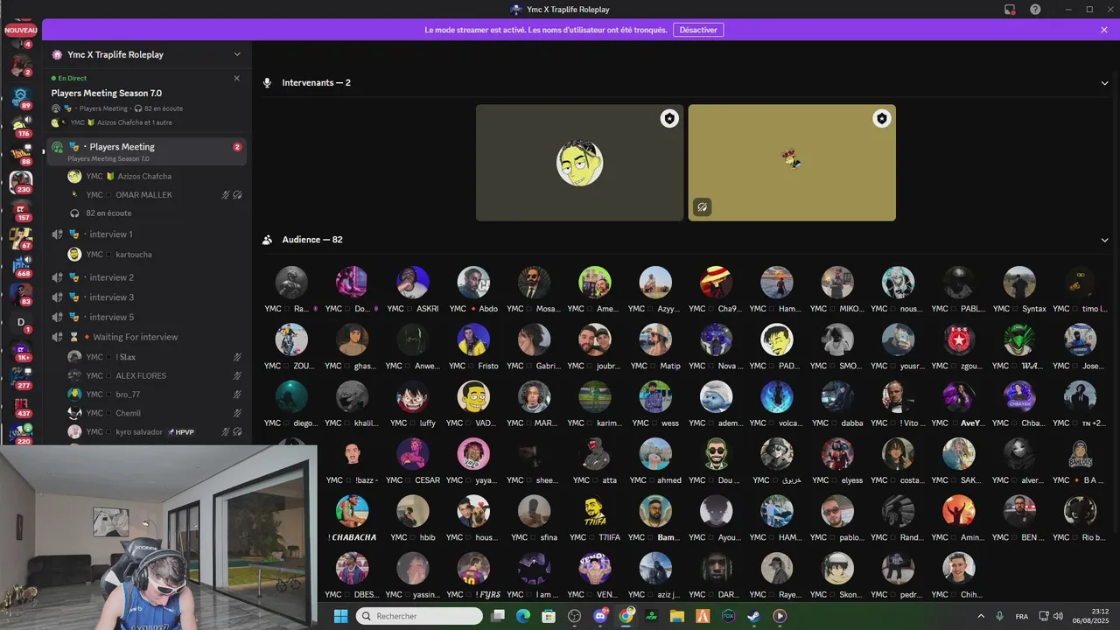The height and width of the screenshot is (630, 1120).
Task: Open the server with 277 unread badge
Action: [x=20, y=378]
